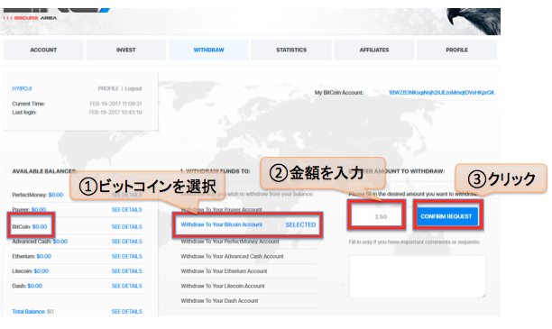Open the ACCOUNT tab
This screenshot has height=329, width=552.
[x=43, y=50]
